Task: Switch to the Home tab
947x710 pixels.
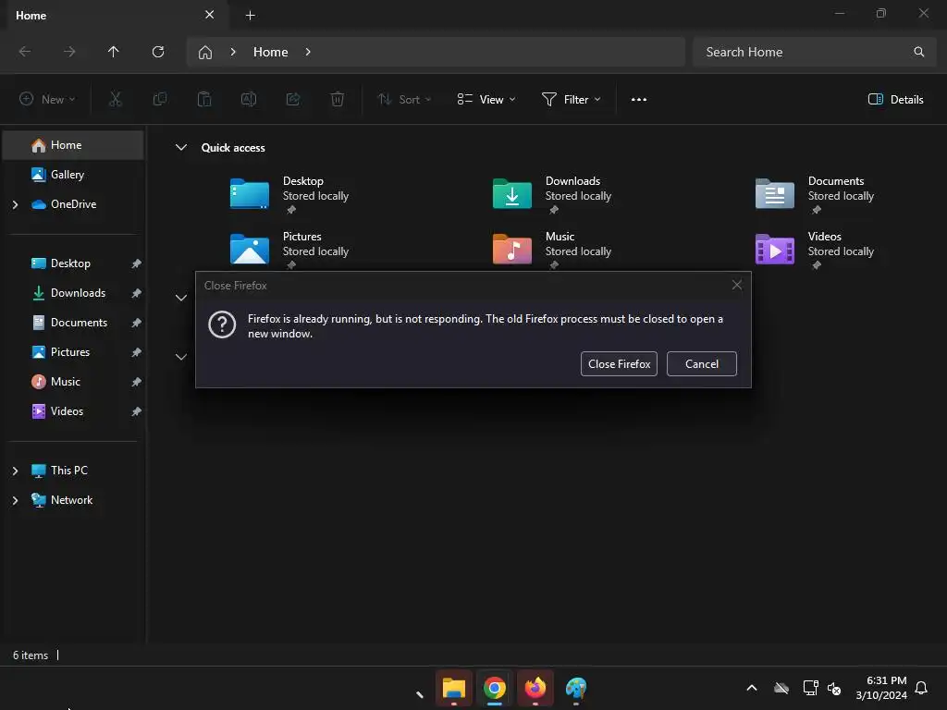Action: click(x=116, y=15)
